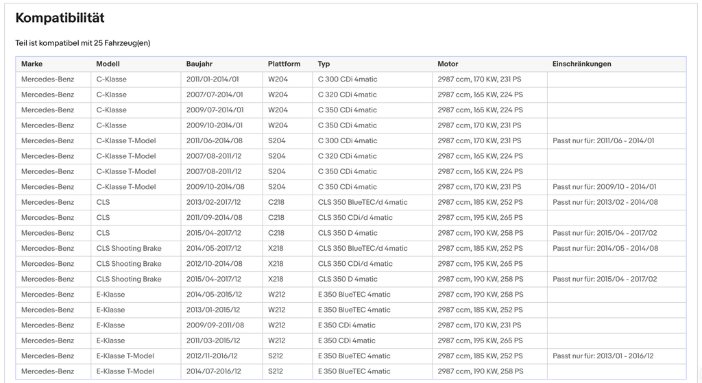Select Baujahr cell 2009/10-2014/08
Screen dimensions: 702x383
click(215, 187)
